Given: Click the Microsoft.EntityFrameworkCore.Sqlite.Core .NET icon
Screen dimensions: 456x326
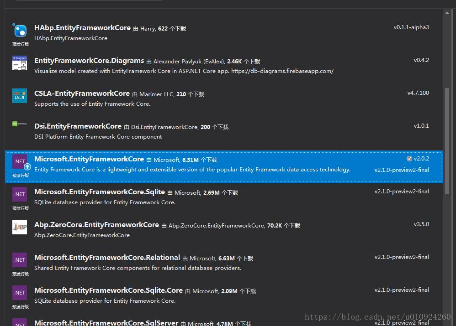Looking at the screenshot, I should pos(20,293).
